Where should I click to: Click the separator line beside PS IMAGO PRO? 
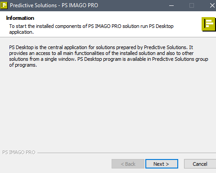pyautogui.click(x=126, y=153)
